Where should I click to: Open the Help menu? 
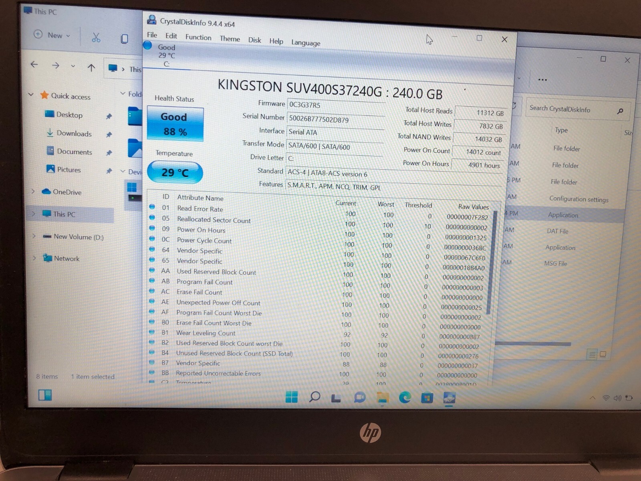pos(276,41)
